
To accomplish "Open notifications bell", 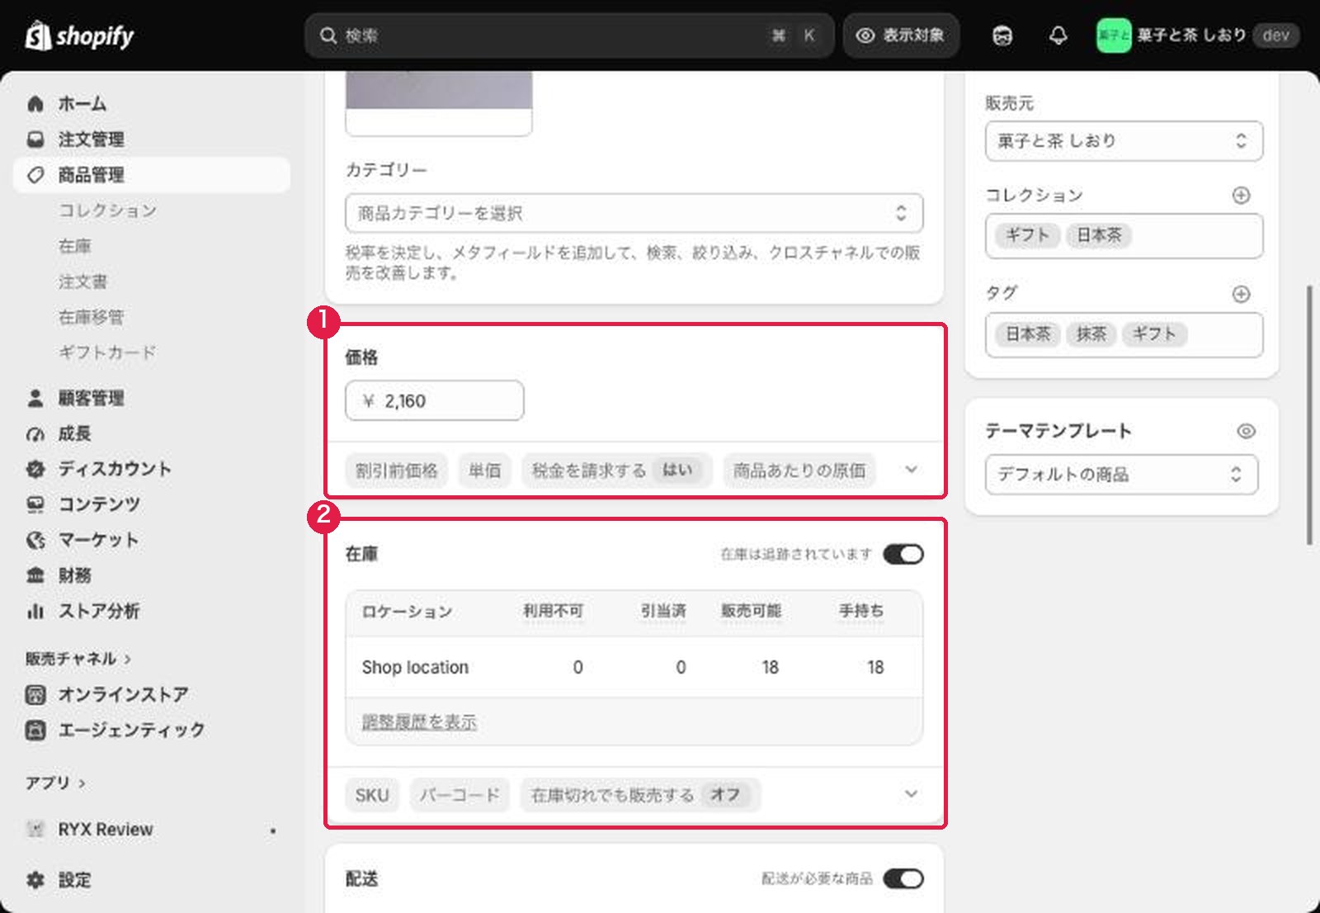I will (1058, 35).
